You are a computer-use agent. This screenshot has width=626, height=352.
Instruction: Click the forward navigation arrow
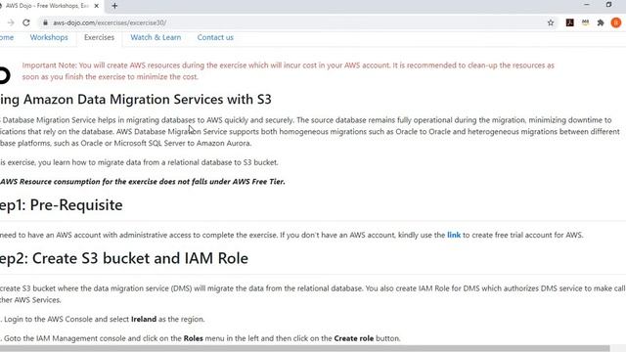11,22
